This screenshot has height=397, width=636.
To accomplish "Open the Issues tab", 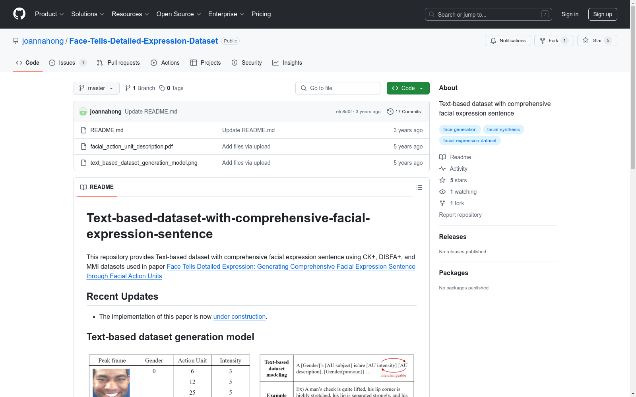I will click(x=67, y=63).
